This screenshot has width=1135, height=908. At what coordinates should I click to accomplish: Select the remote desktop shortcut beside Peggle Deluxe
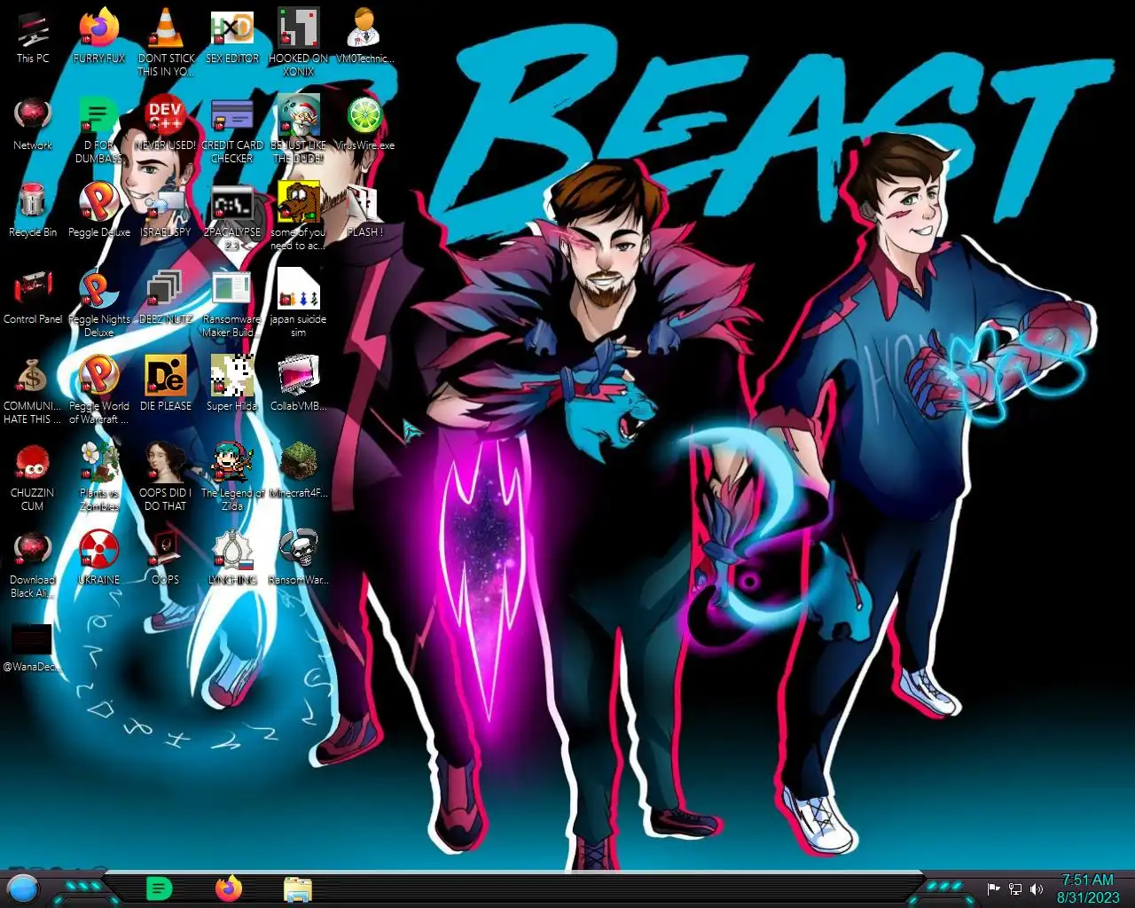tap(166, 211)
